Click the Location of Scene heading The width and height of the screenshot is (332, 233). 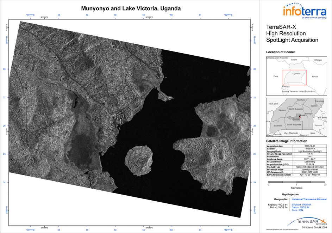[280, 52]
